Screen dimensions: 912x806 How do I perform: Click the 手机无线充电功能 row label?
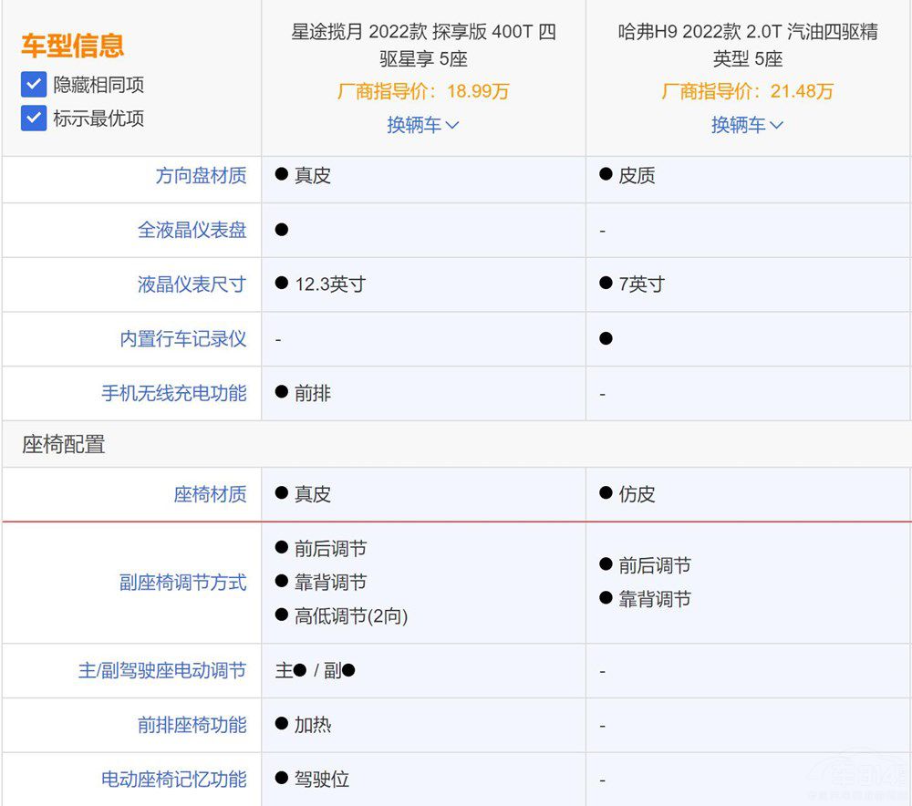click(x=173, y=394)
